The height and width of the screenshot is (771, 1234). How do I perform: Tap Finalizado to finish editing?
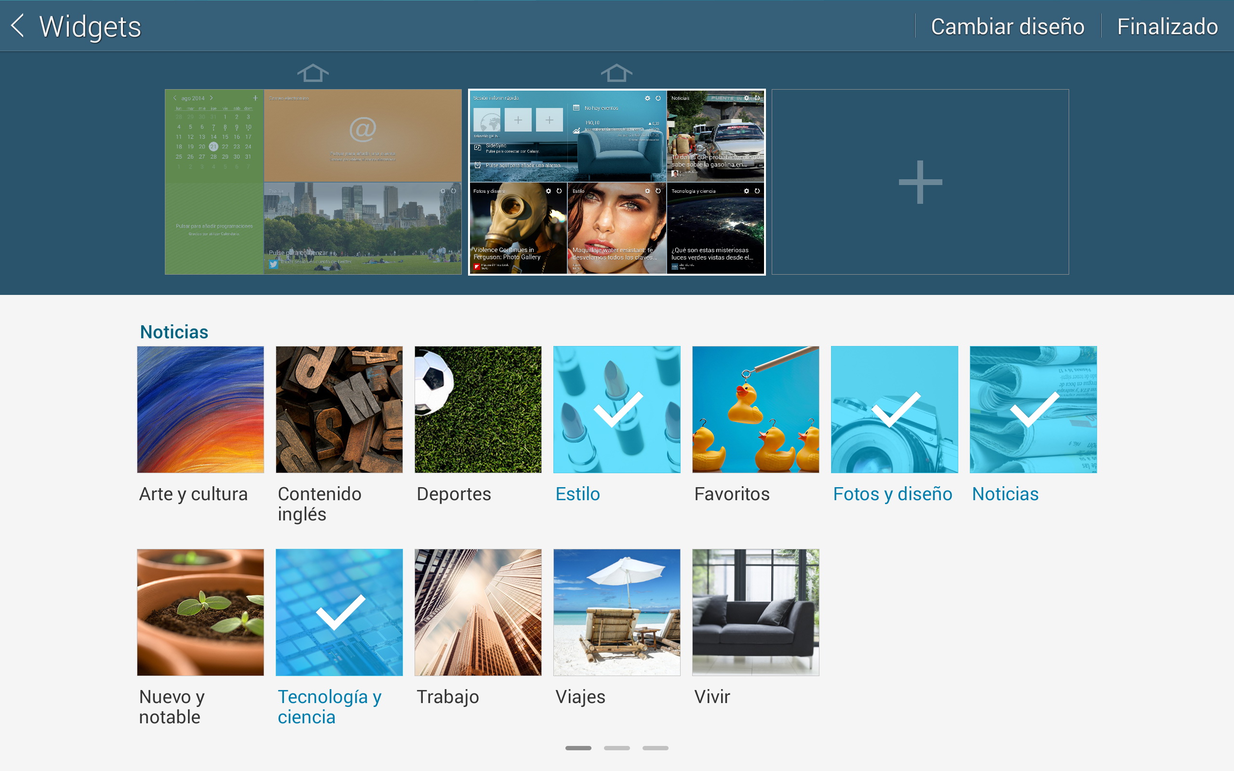tap(1167, 27)
